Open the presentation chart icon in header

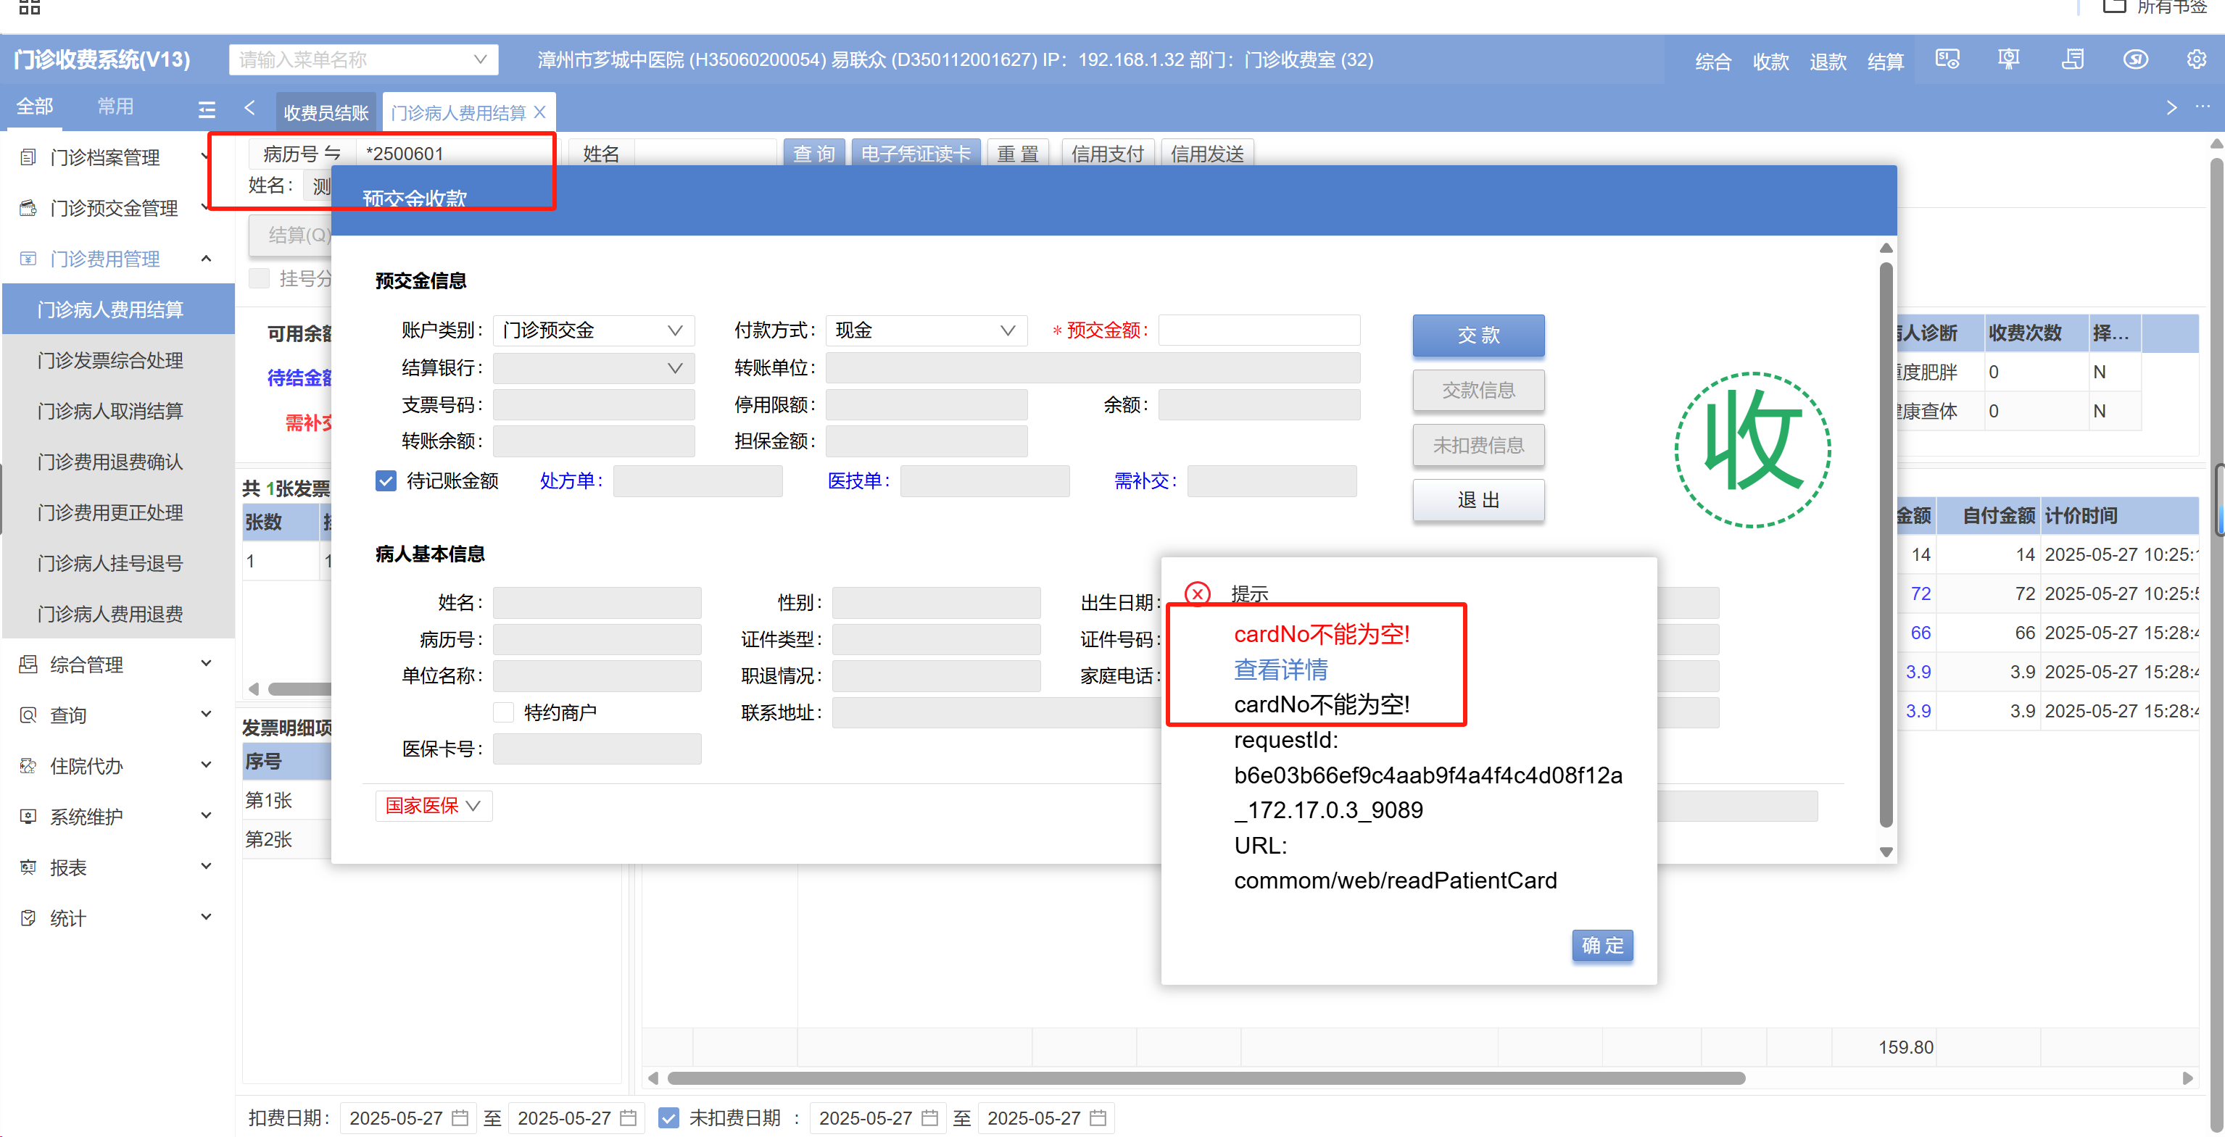(2008, 59)
